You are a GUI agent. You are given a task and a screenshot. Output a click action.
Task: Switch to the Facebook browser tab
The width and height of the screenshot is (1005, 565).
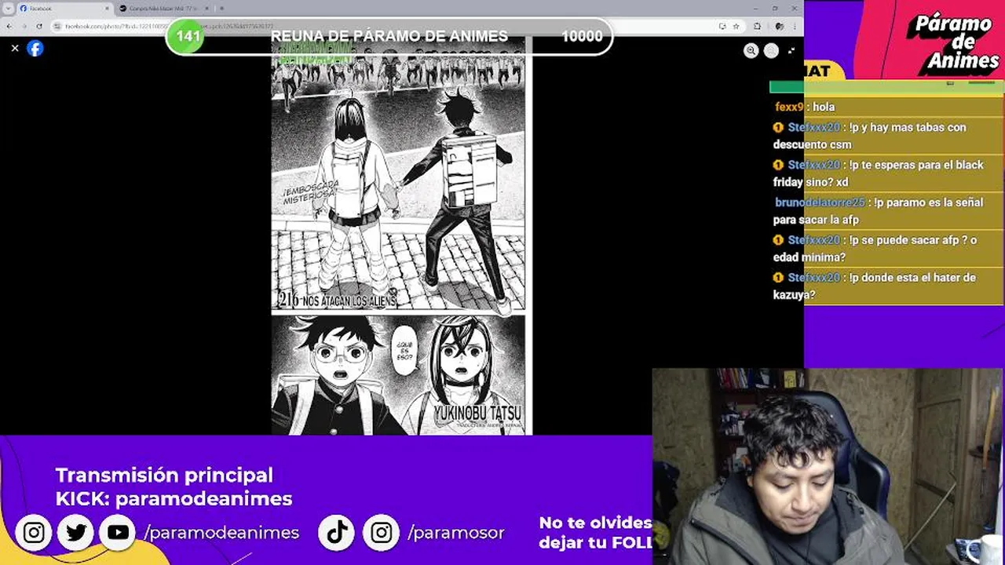click(x=64, y=8)
